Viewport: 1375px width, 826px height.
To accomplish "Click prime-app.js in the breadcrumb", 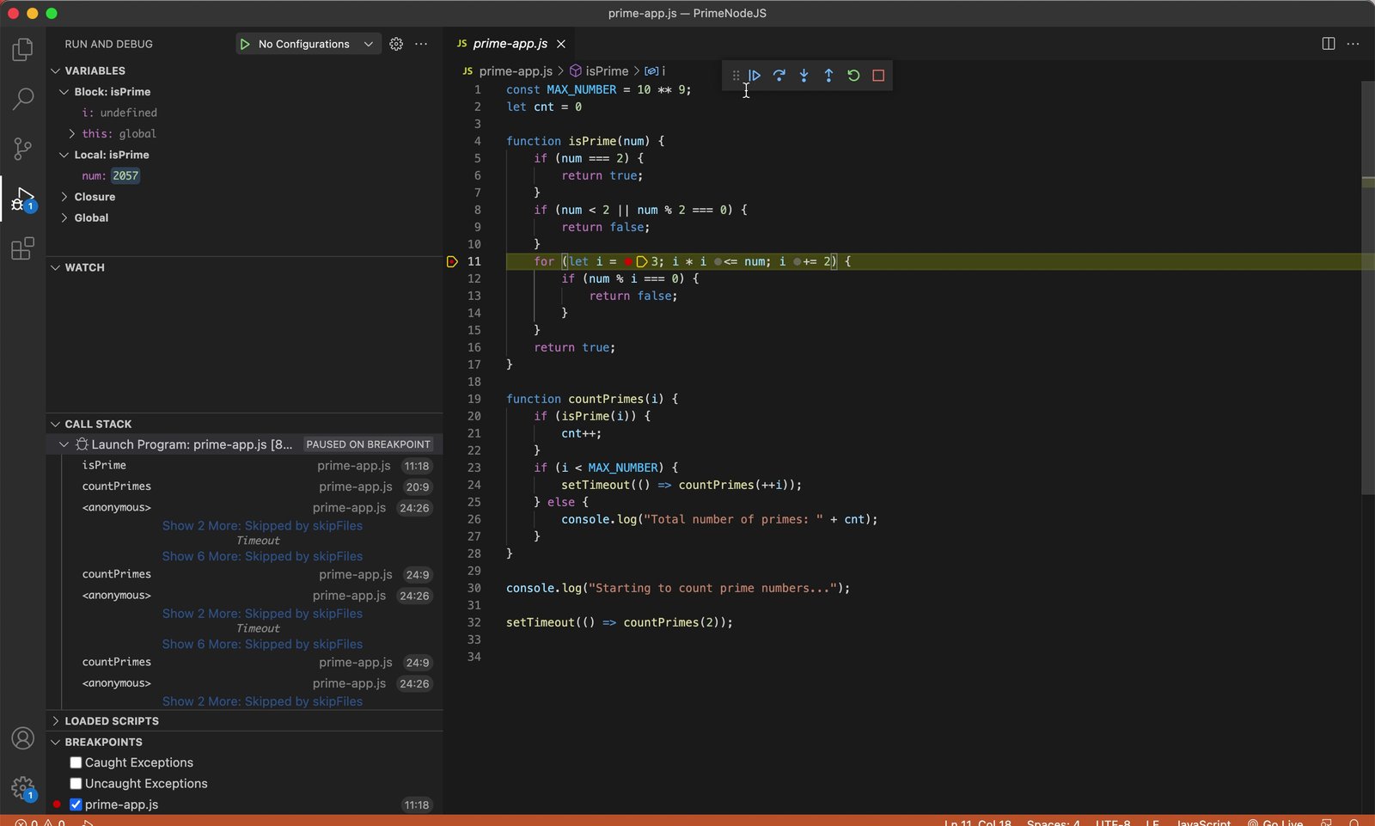I will pos(516,70).
